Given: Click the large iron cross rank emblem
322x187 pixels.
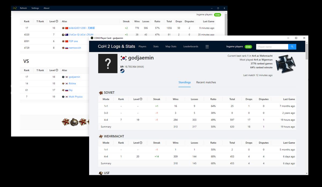Looking at the screenshot, I should 286,64.
